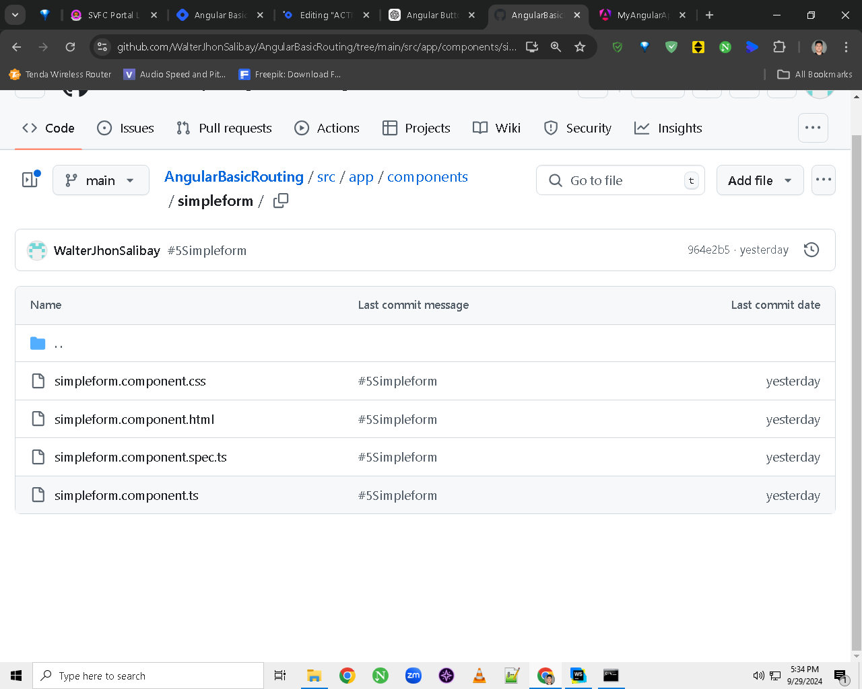The height and width of the screenshot is (689, 862).
Task: Click the zoom magnifier in address bar
Action: tap(556, 46)
